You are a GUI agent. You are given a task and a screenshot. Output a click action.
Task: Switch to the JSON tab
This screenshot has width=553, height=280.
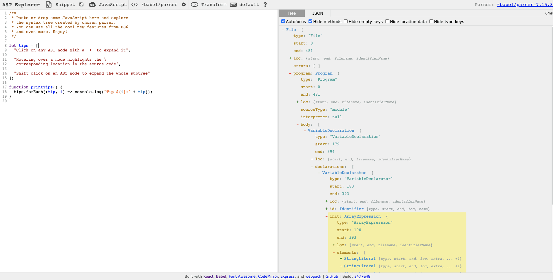coord(317,13)
